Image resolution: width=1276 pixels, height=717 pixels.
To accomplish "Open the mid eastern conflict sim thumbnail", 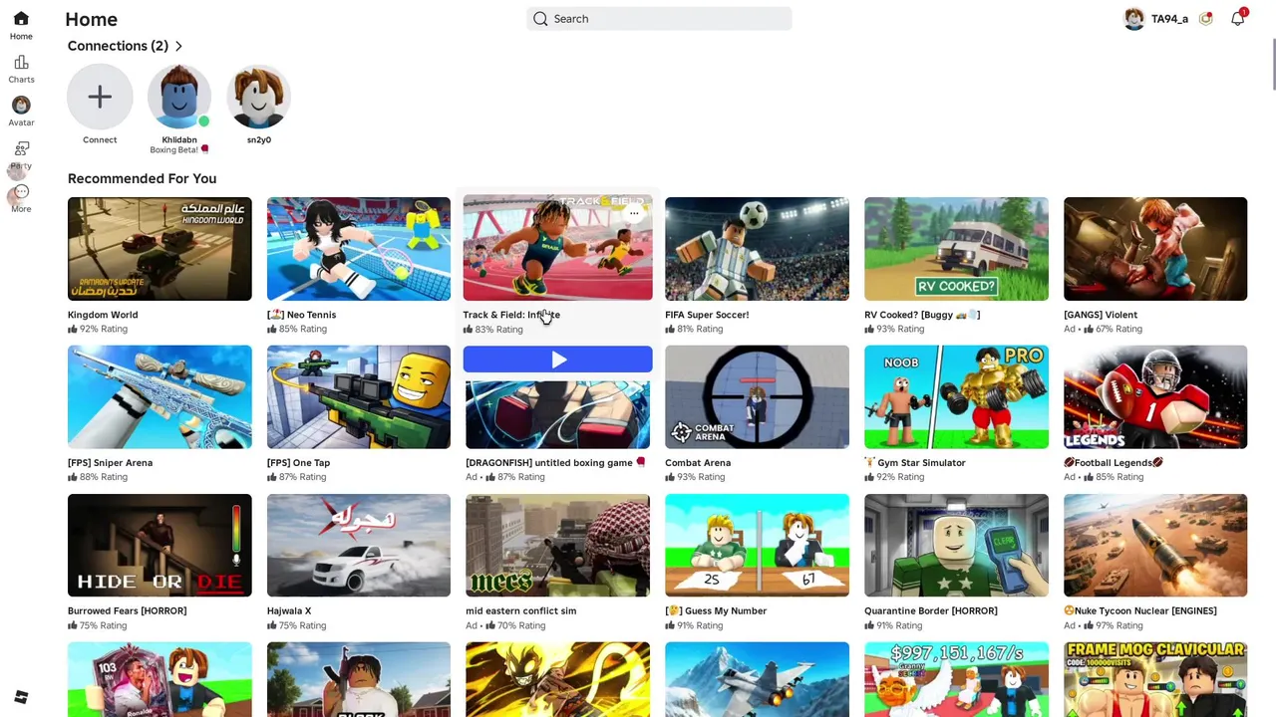I will [x=558, y=546].
